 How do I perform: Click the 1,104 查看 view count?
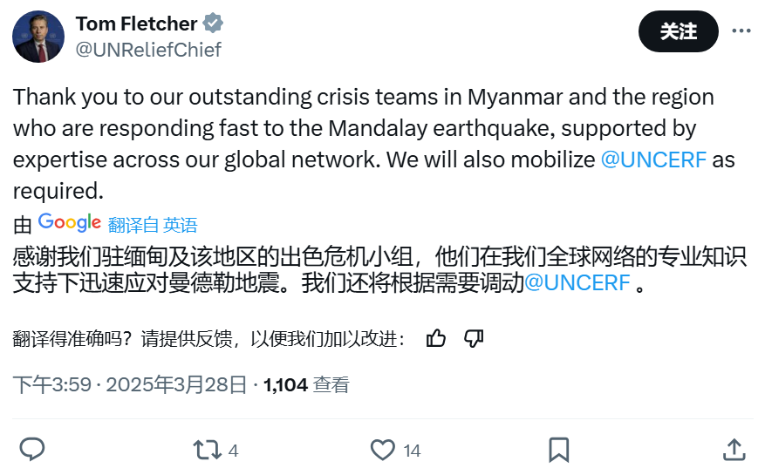point(306,384)
